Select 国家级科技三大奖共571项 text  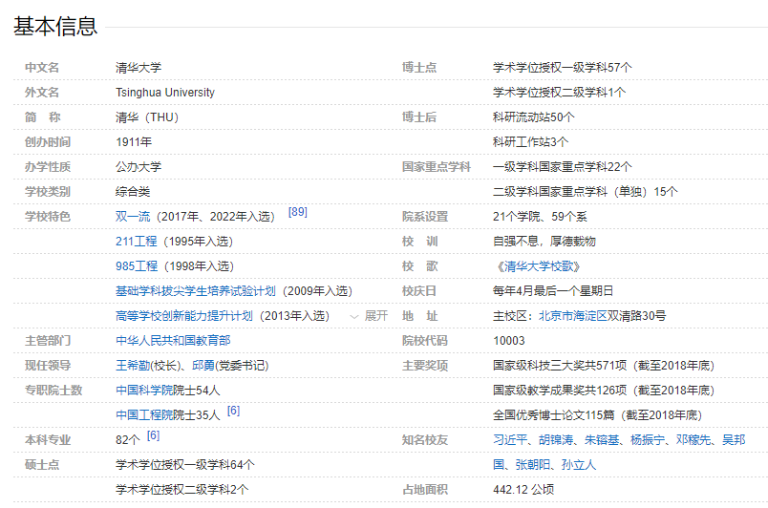coord(560,366)
